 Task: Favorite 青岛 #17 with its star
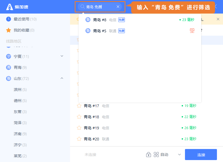79,106
